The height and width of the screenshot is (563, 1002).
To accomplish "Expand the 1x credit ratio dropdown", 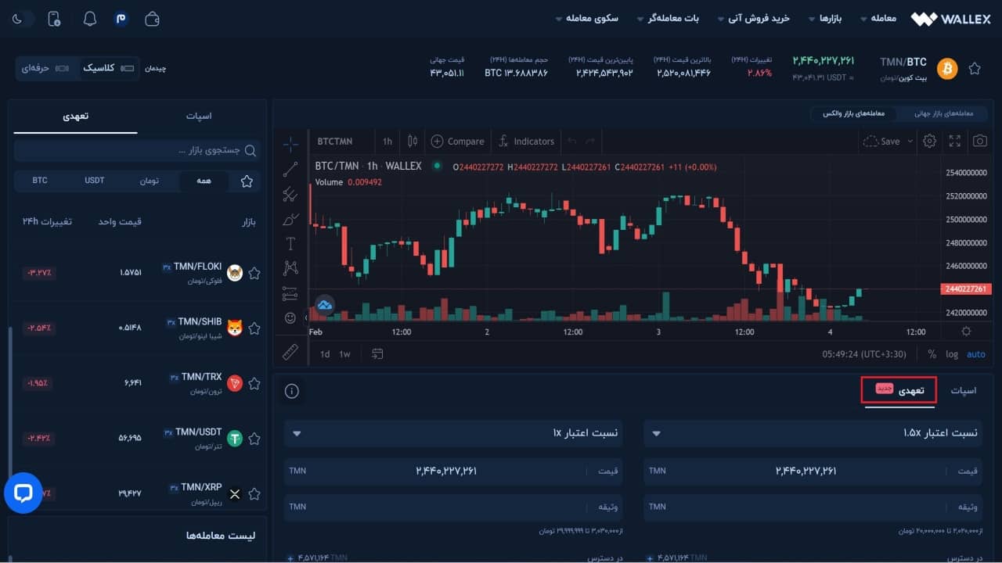I will click(297, 433).
